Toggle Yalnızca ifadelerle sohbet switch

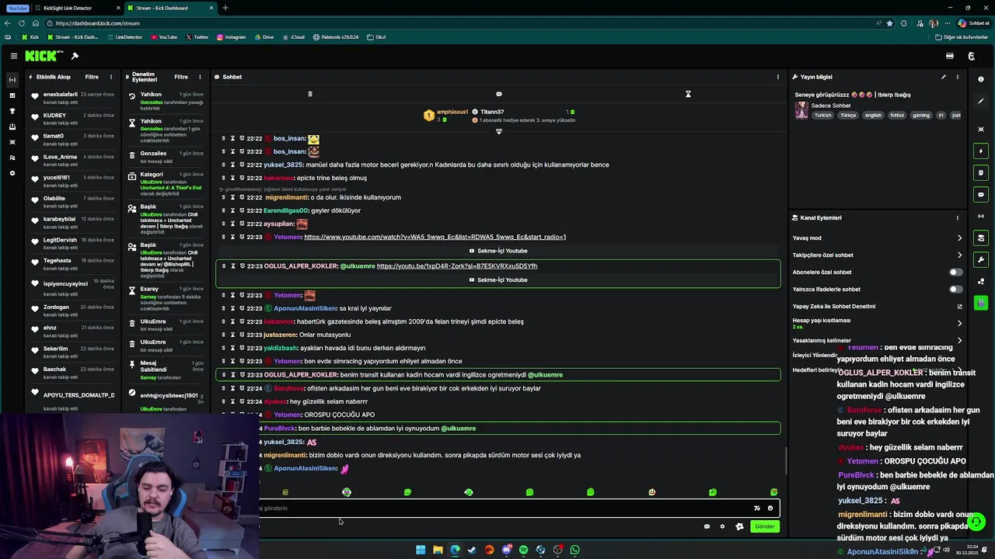[955, 290]
